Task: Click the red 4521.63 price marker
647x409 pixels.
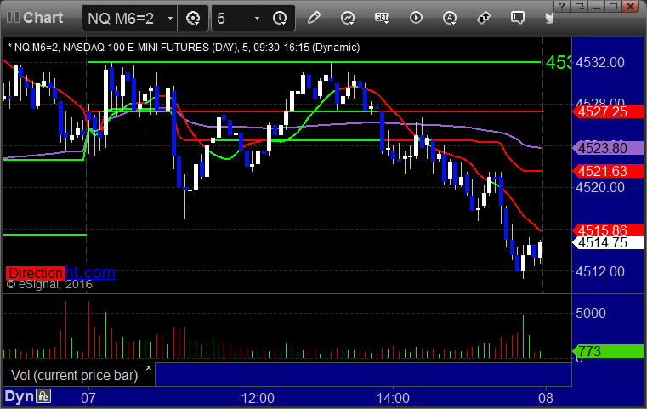Action: [608, 171]
